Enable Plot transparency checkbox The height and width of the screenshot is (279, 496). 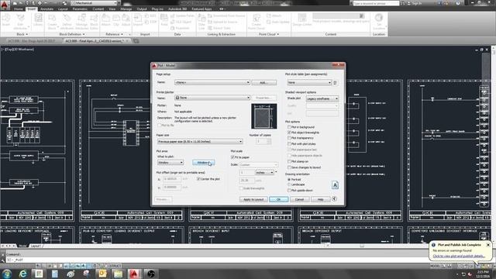pos(289,138)
